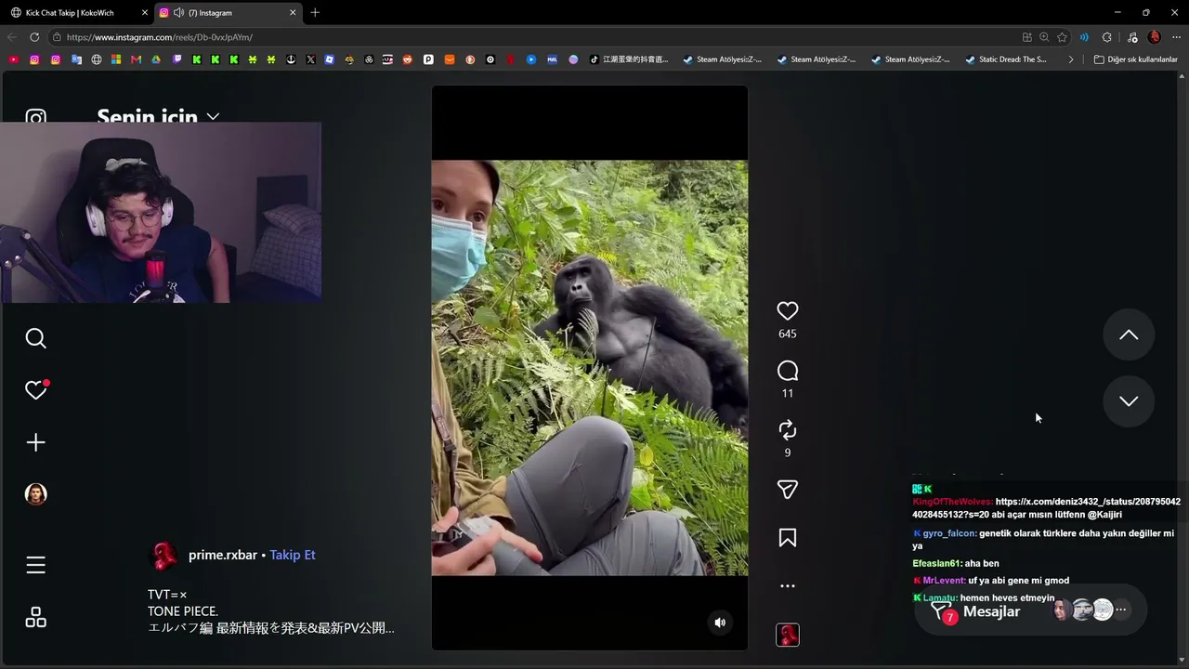This screenshot has width=1189, height=669.
Task: Like the reel with the heart icon
Action: click(x=788, y=311)
